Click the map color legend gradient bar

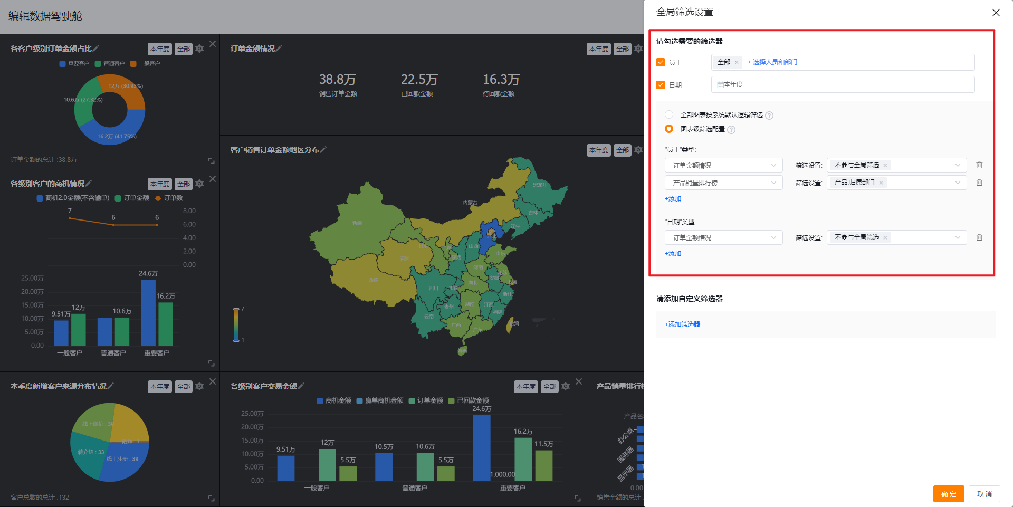click(x=236, y=324)
